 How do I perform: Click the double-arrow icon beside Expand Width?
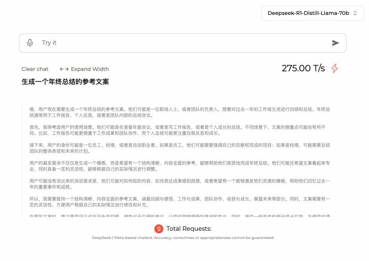[x=64, y=69]
